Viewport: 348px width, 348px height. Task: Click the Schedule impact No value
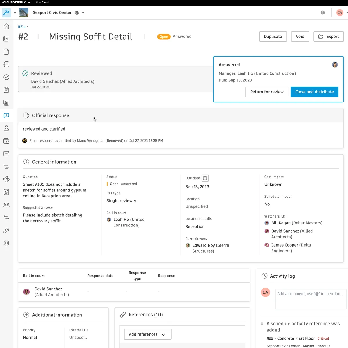coord(267,204)
